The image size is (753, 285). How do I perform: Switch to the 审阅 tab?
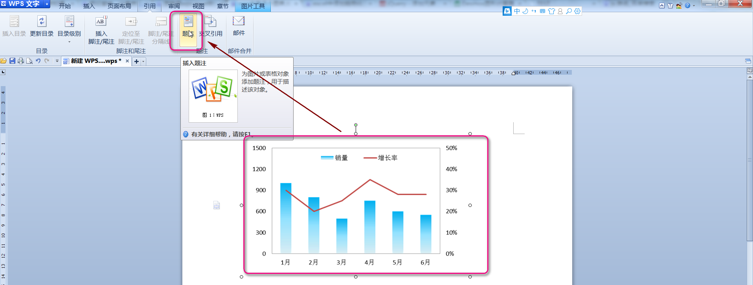coord(174,6)
